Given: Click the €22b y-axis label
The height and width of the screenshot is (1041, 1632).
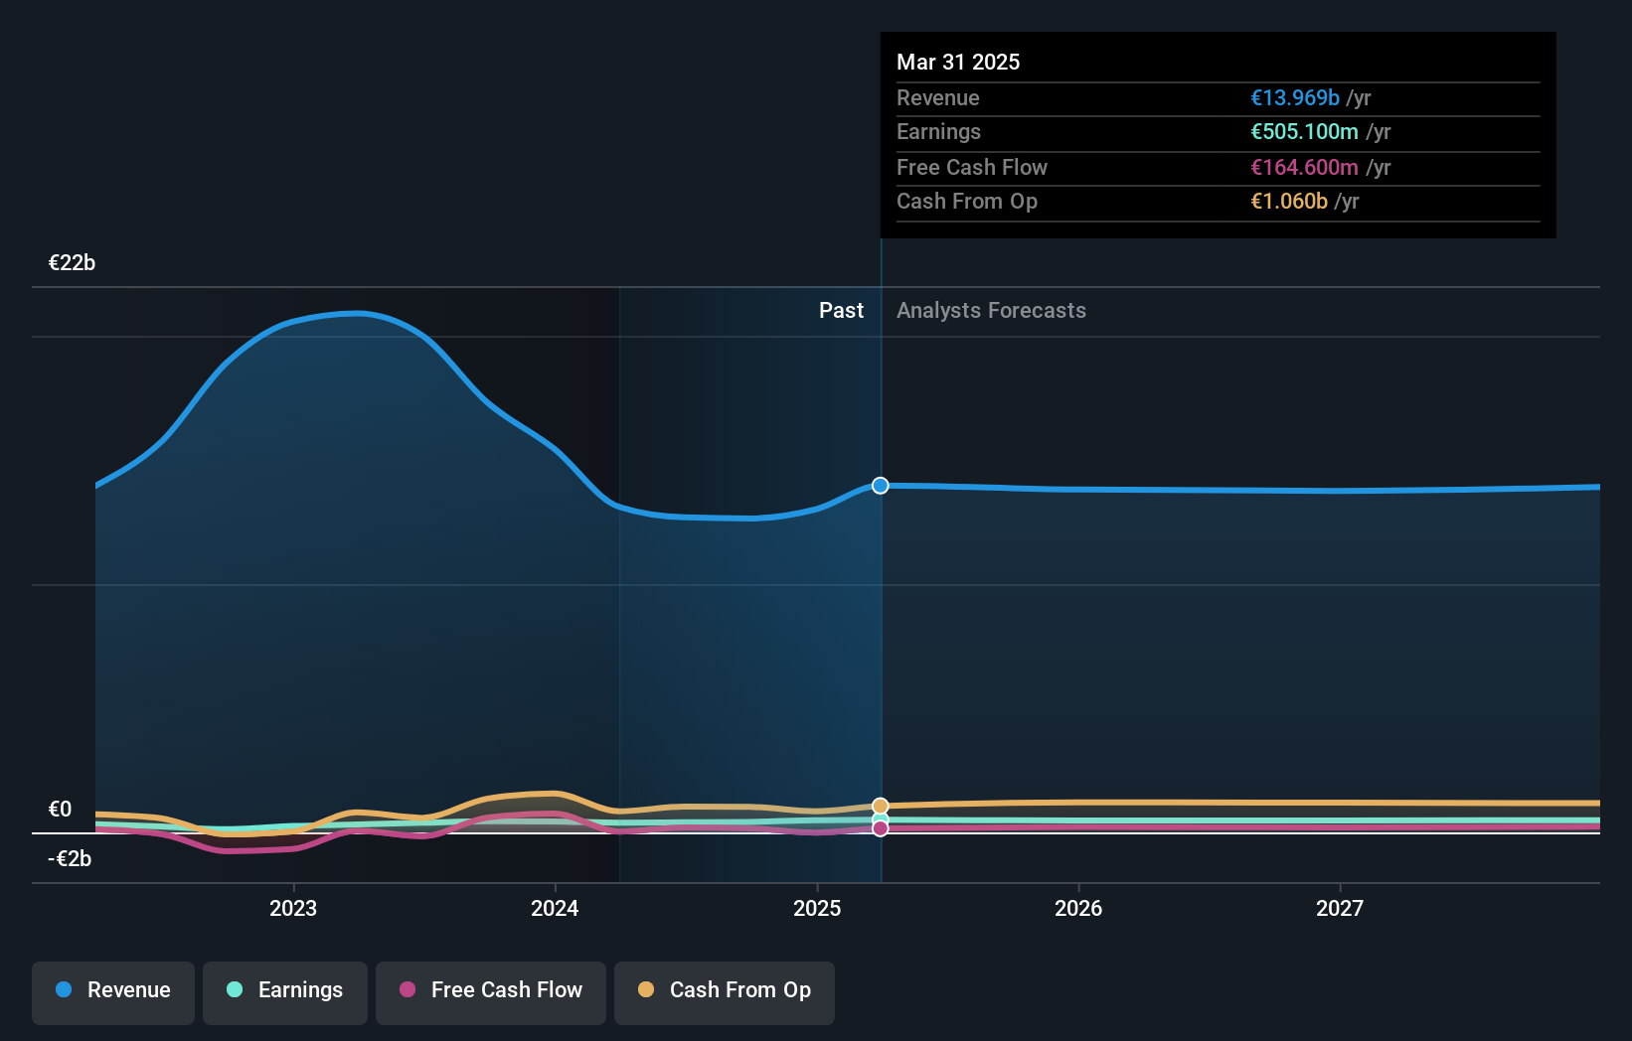Looking at the screenshot, I should click(72, 262).
